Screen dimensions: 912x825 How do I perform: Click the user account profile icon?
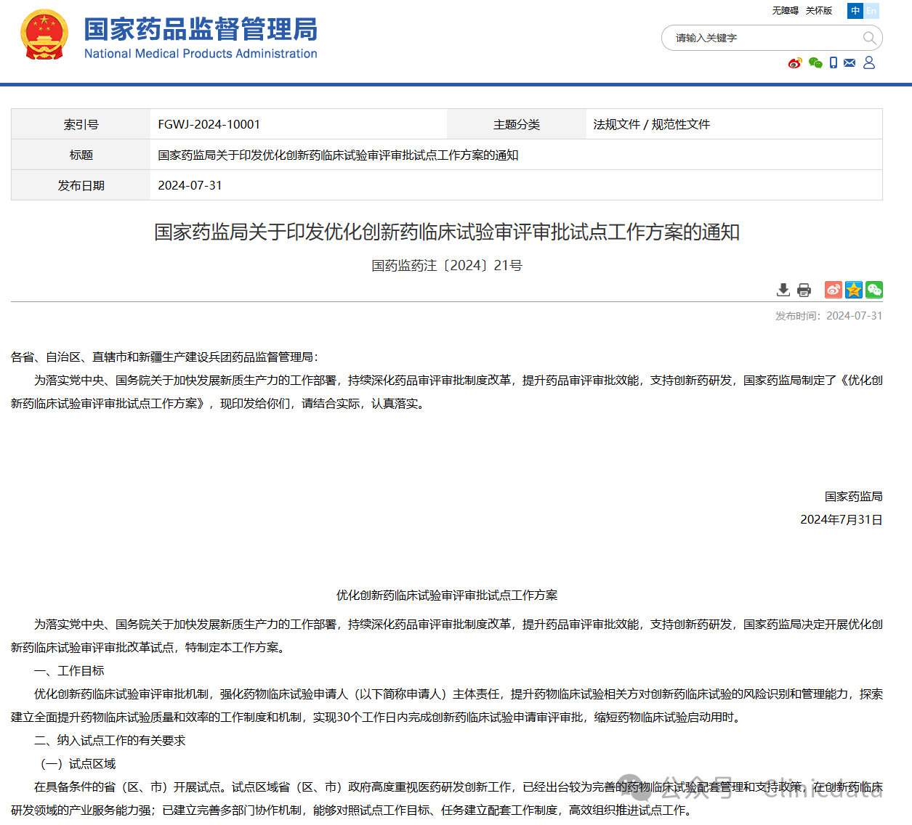point(869,63)
